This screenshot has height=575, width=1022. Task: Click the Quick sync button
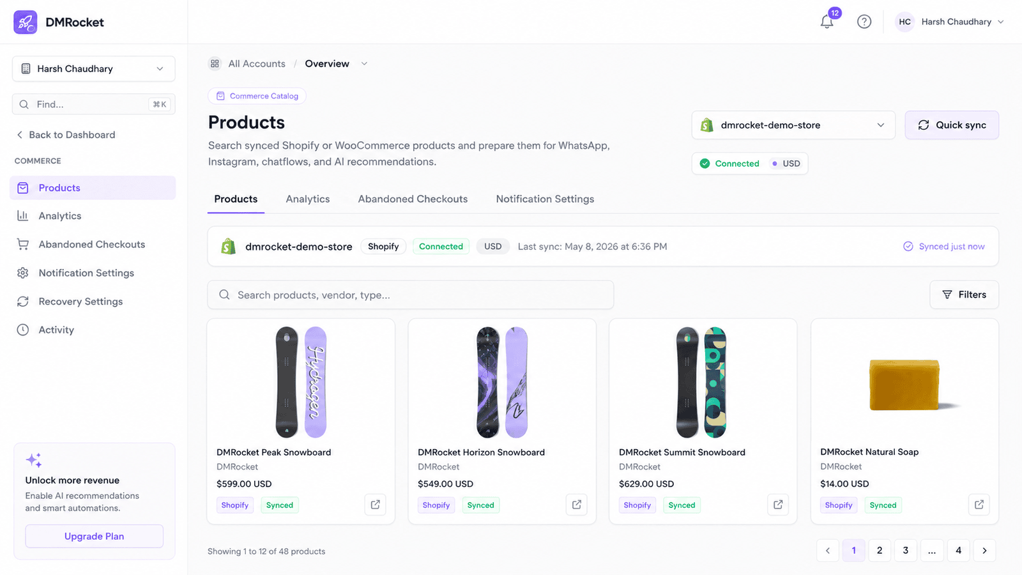[x=952, y=125]
